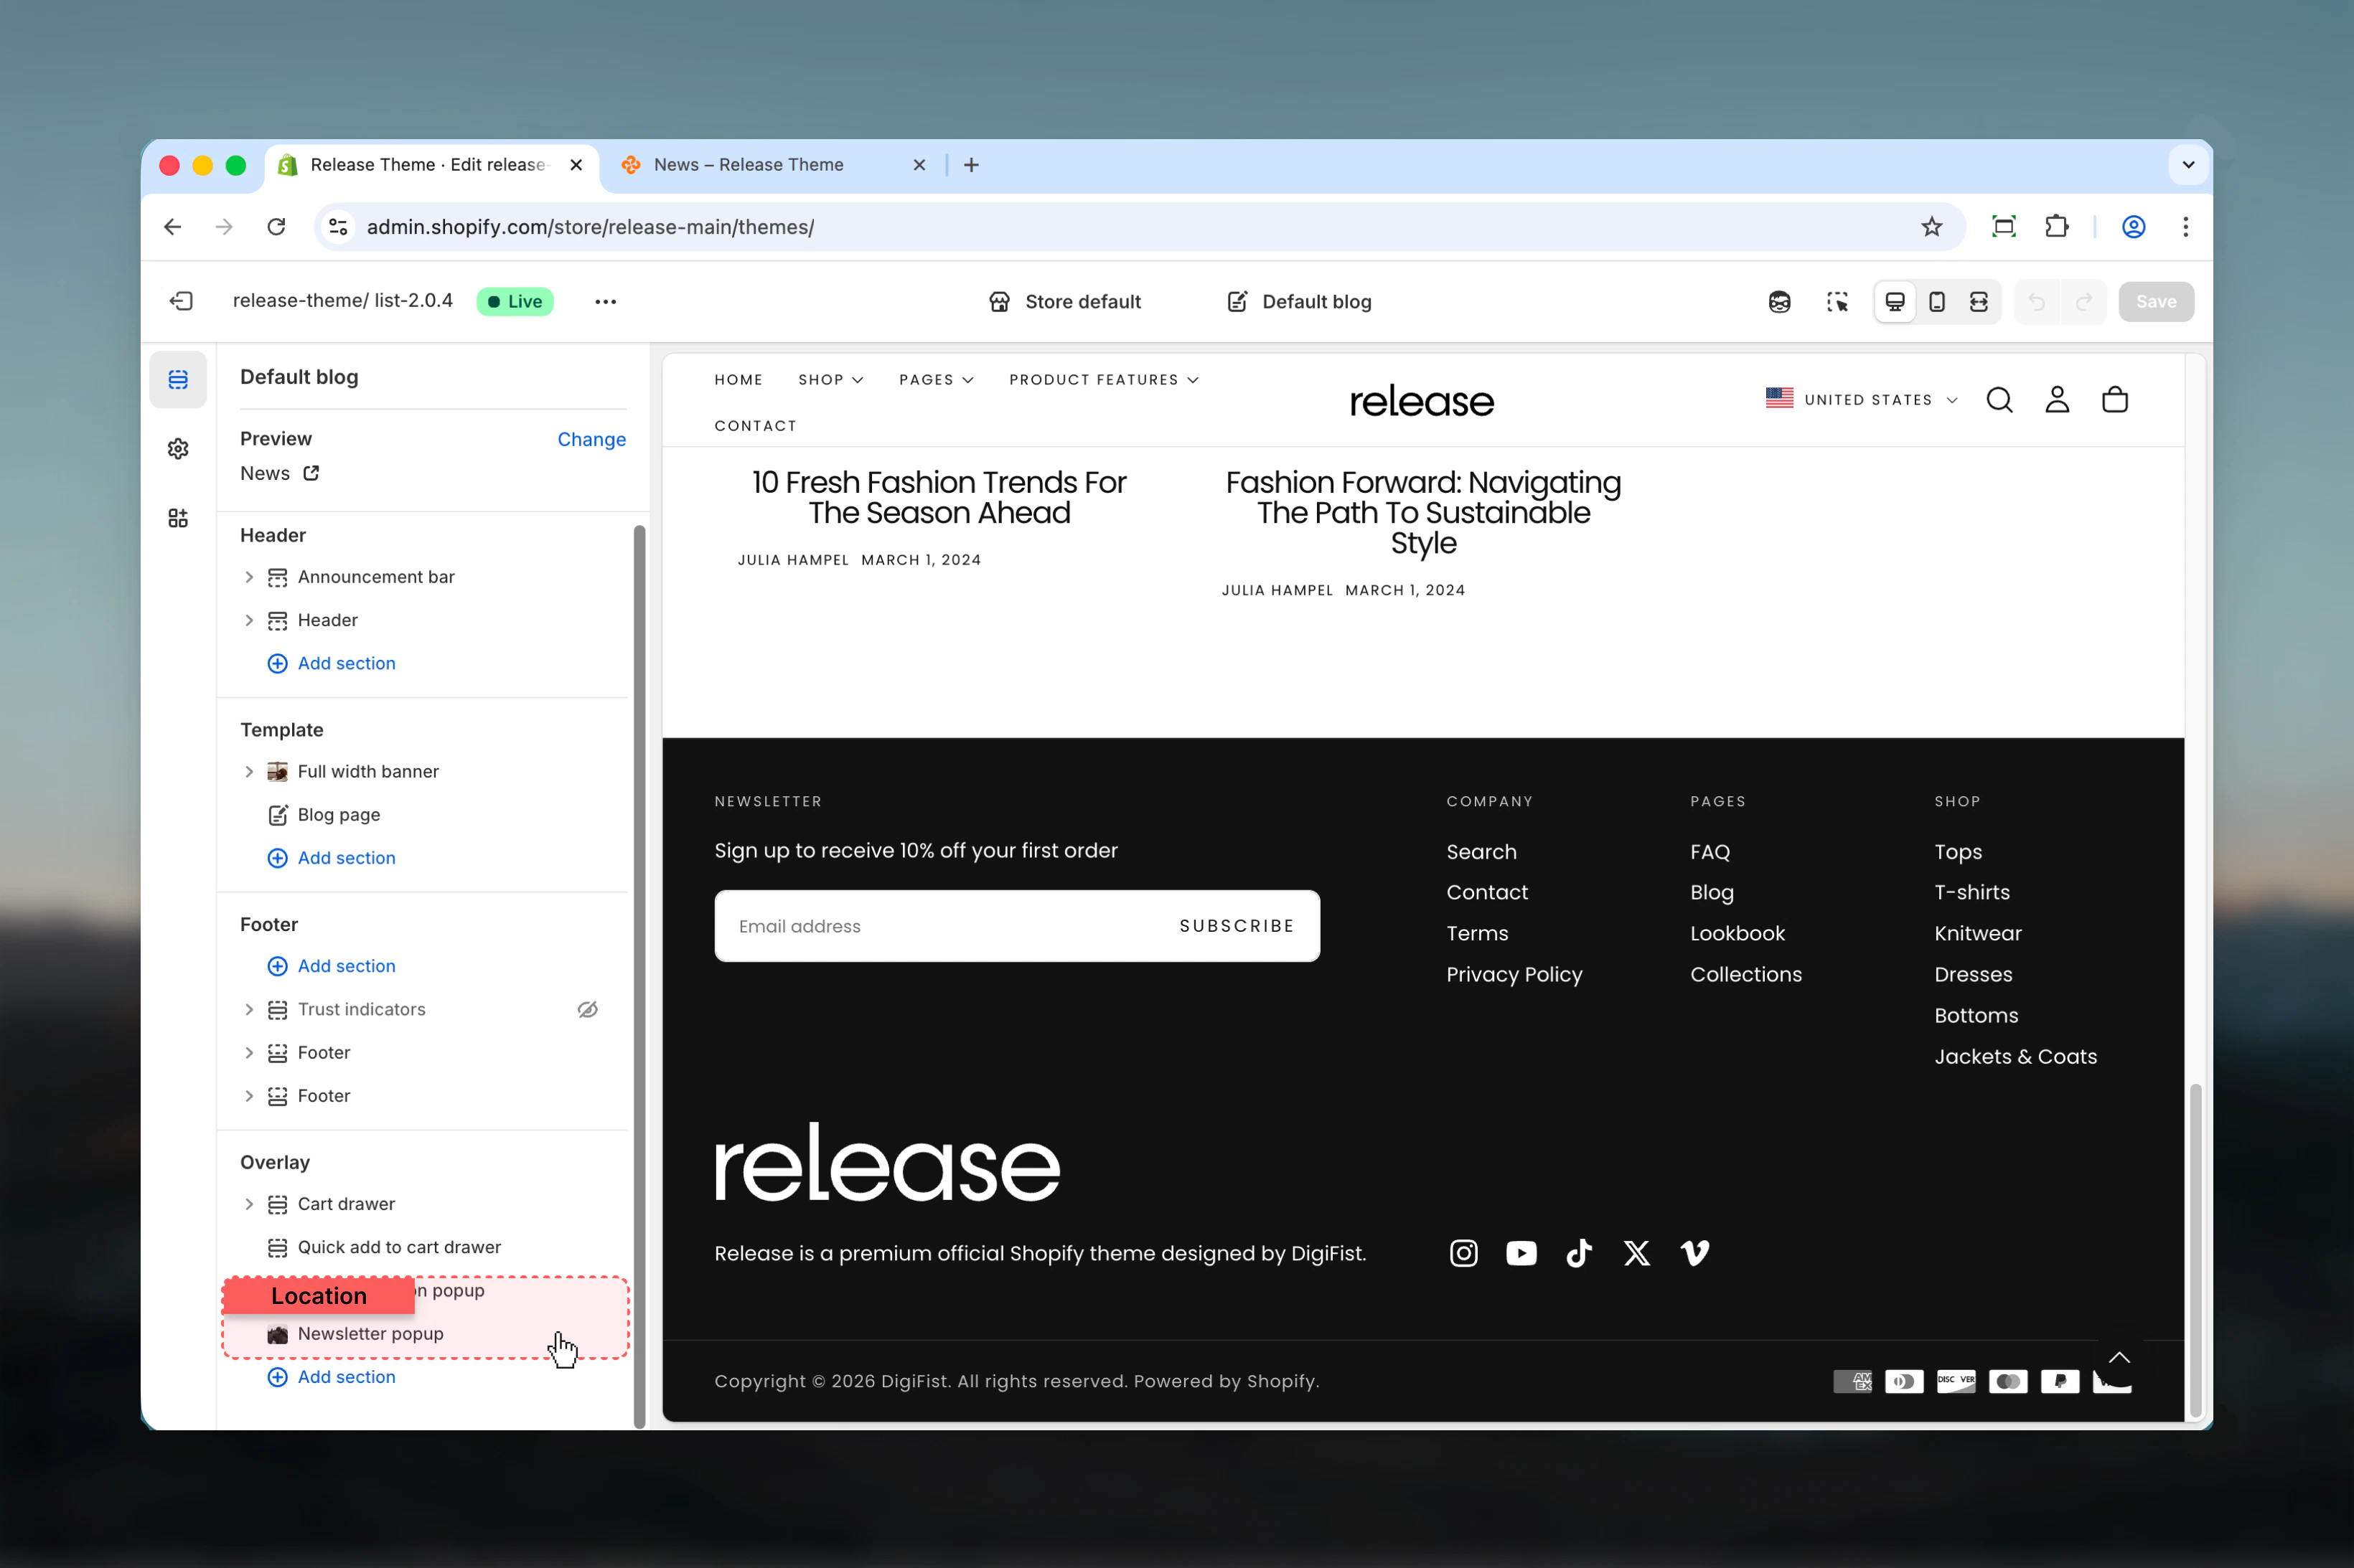Open the Shop navigation dropdown

[830, 380]
